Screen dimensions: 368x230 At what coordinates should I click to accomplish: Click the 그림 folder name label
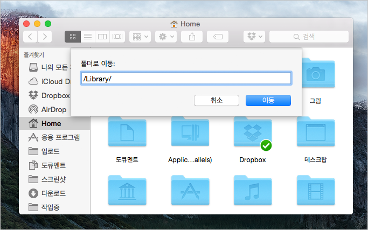pos(315,101)
